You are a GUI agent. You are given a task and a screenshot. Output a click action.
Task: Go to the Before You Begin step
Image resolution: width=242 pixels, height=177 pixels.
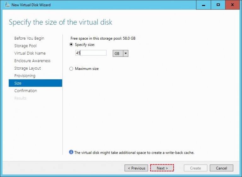click(29, 38)
